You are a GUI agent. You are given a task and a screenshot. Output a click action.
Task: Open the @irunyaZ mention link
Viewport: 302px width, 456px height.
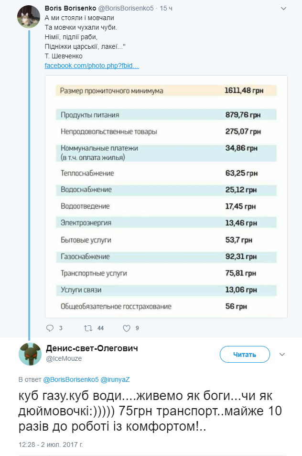[115, 379]
